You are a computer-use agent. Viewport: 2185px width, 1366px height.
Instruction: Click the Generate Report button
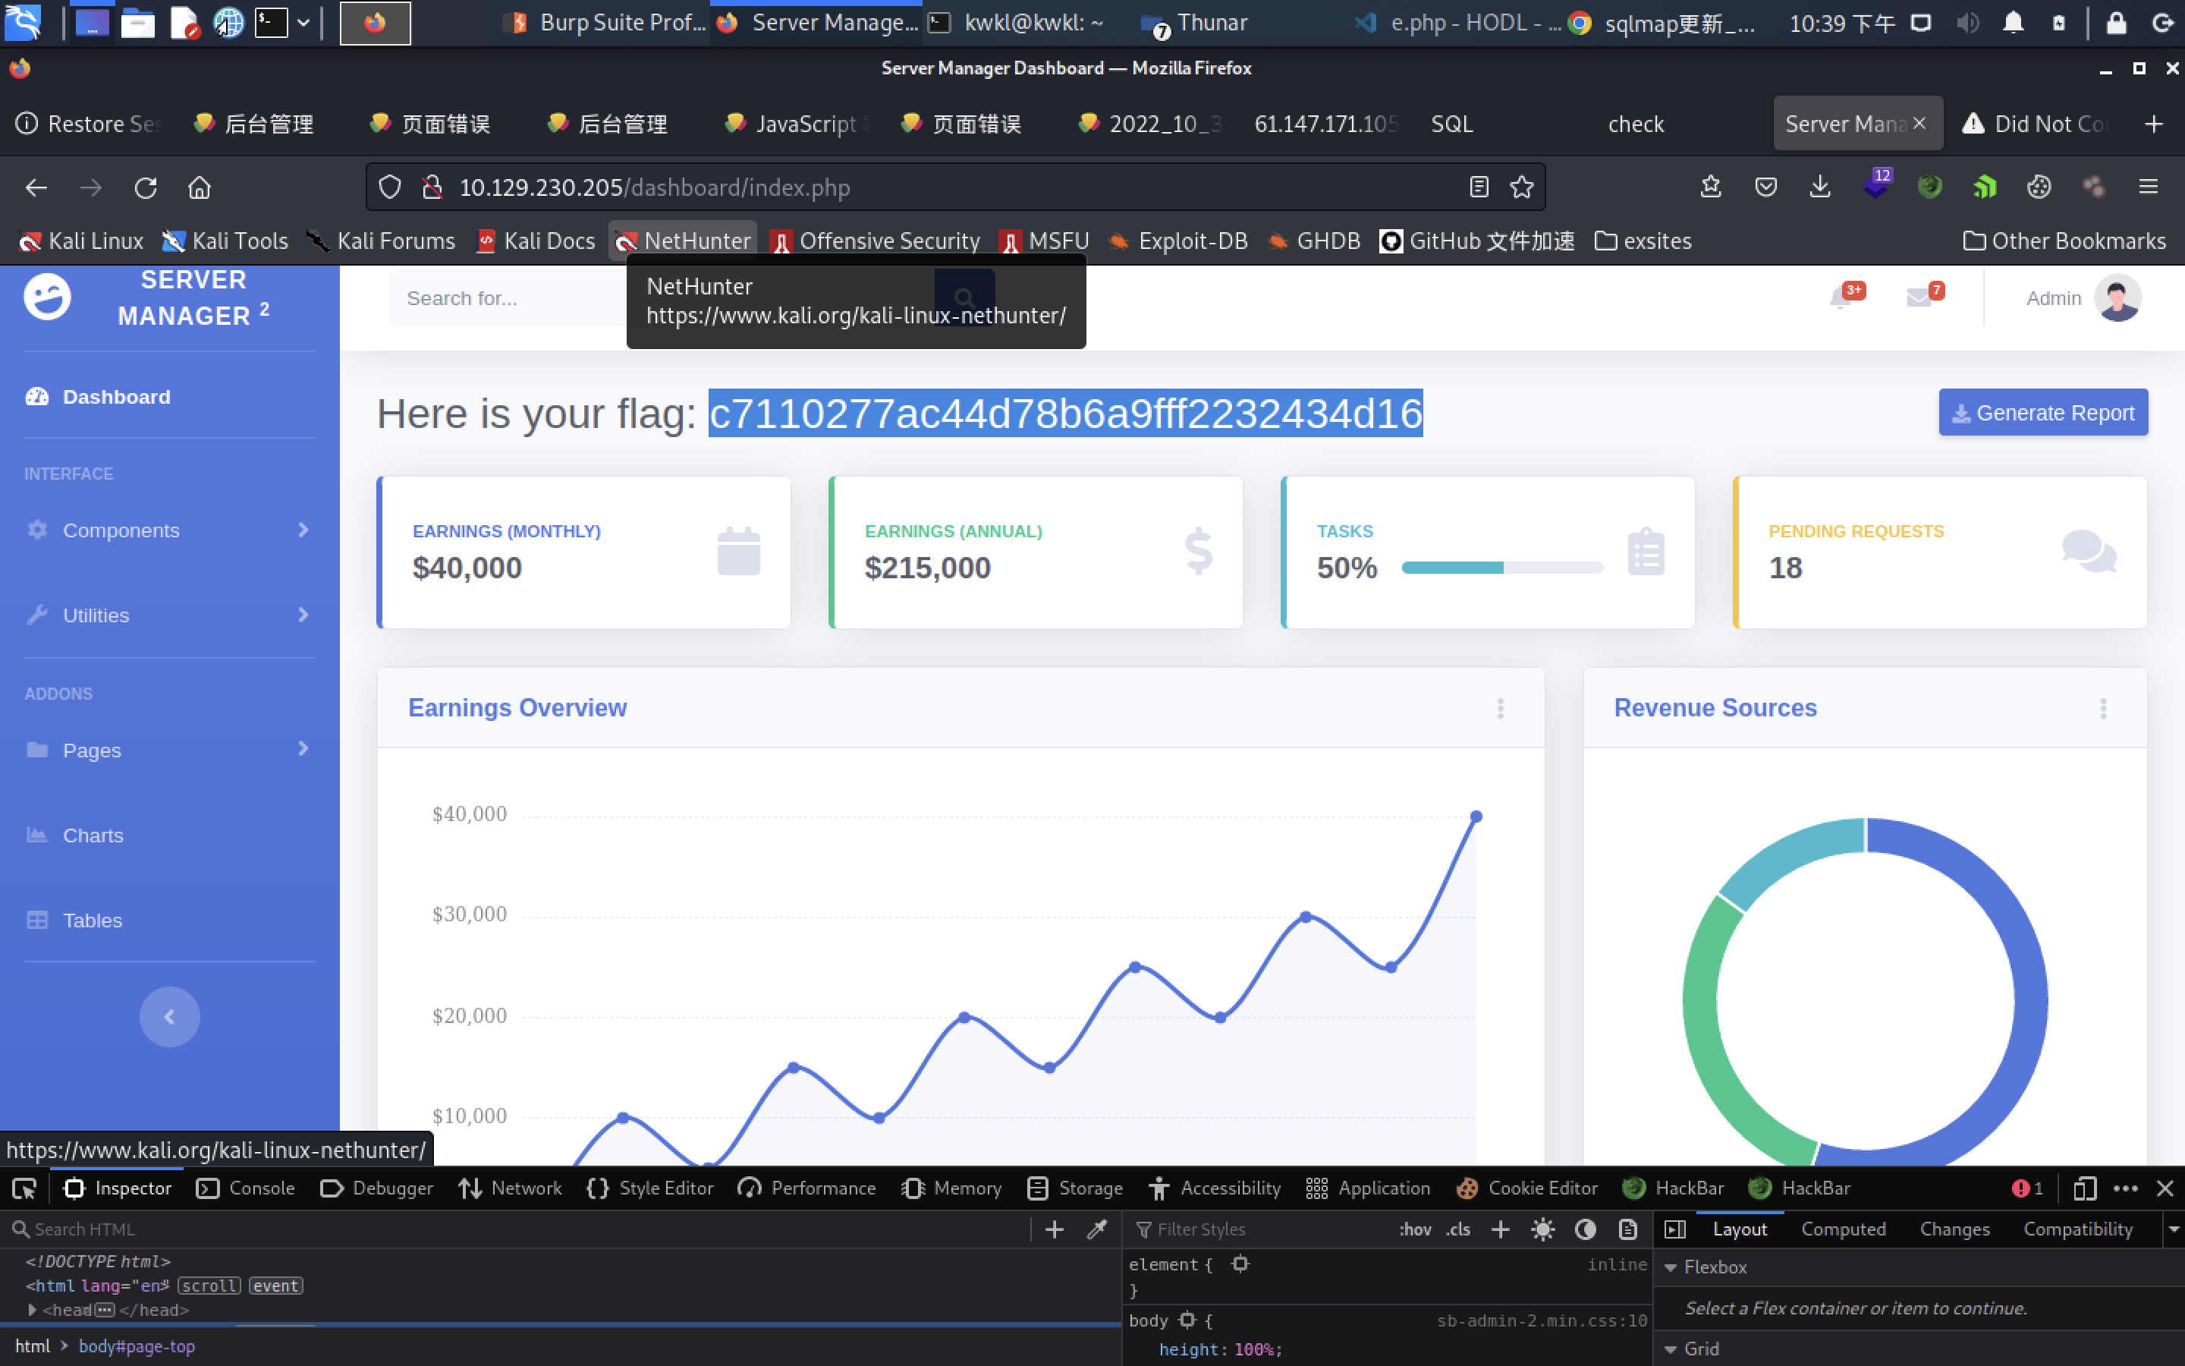(2042, 413)
